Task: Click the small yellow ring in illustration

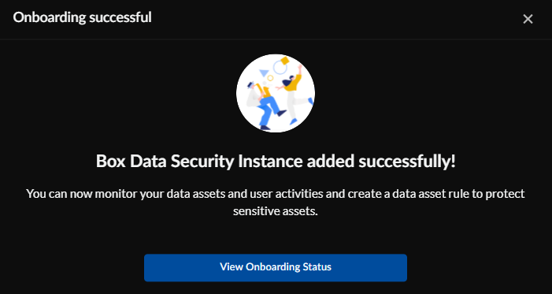Action: [x=270, y=77]
